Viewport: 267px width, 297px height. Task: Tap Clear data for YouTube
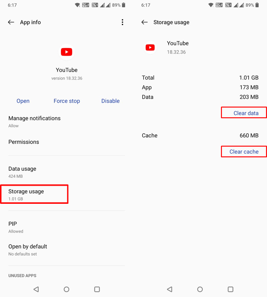pos(244,113)
